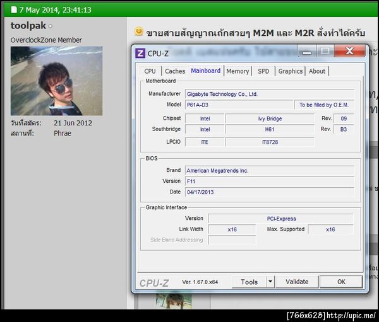Click the BIOS Date 04/17/2013 field
Screen dimensions: 379x322
(270, 192)
